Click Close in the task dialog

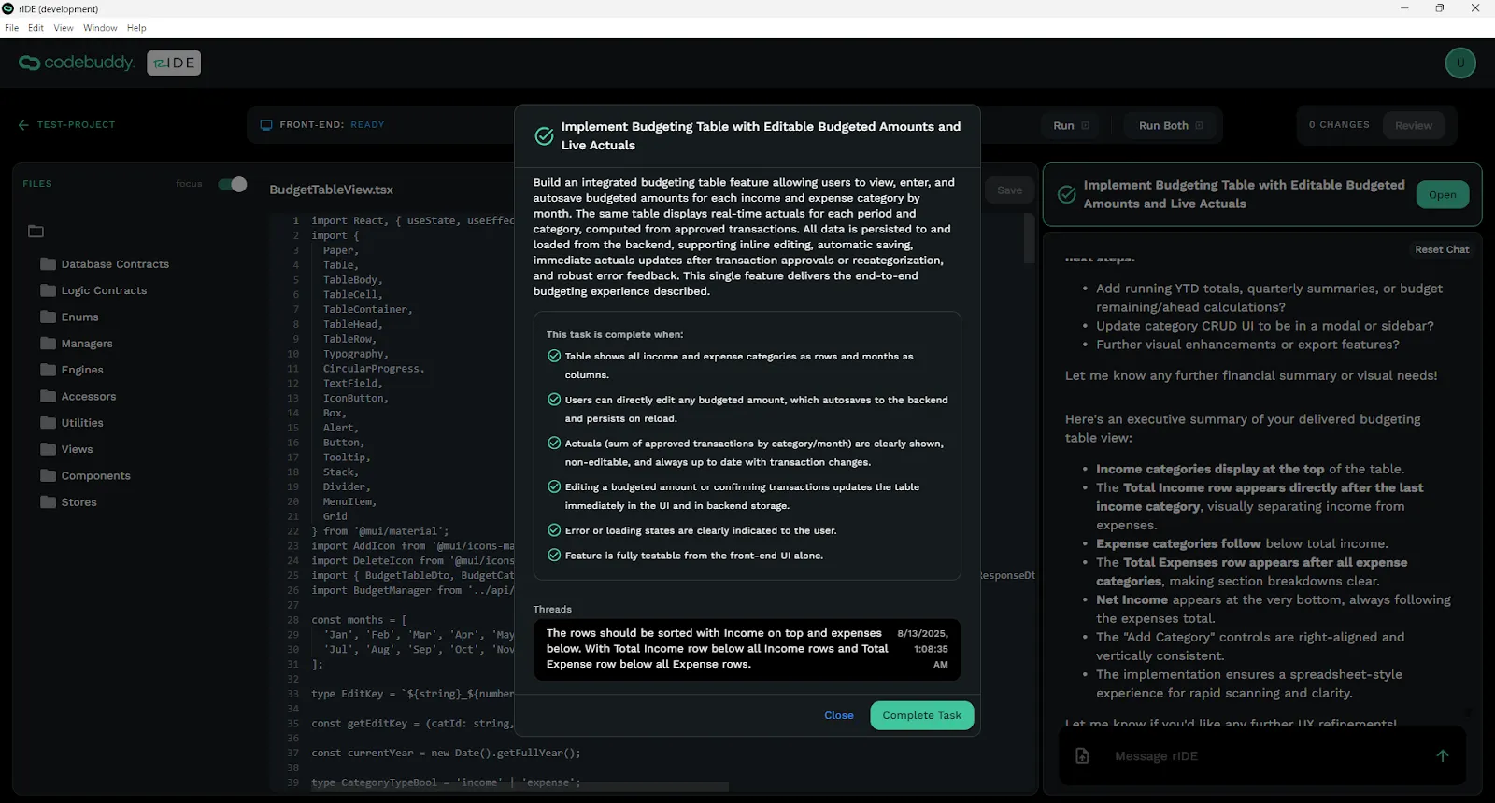tap(839, 715)
